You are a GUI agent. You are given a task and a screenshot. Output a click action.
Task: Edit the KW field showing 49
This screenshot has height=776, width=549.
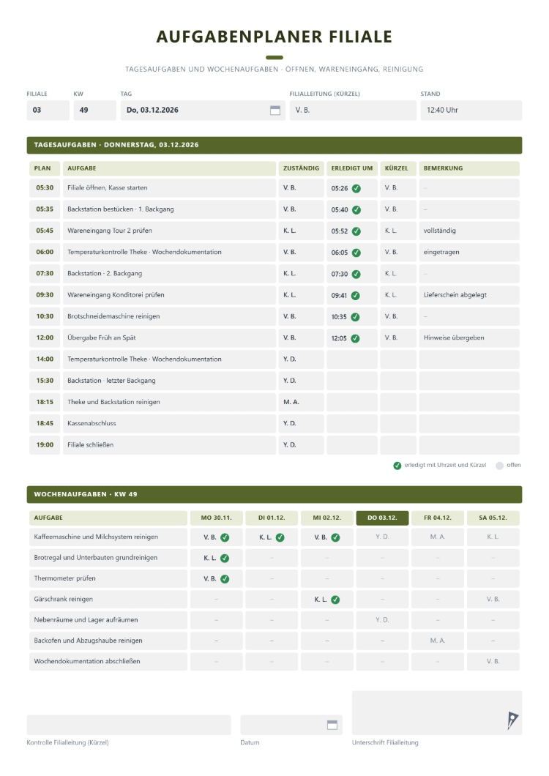95,111
